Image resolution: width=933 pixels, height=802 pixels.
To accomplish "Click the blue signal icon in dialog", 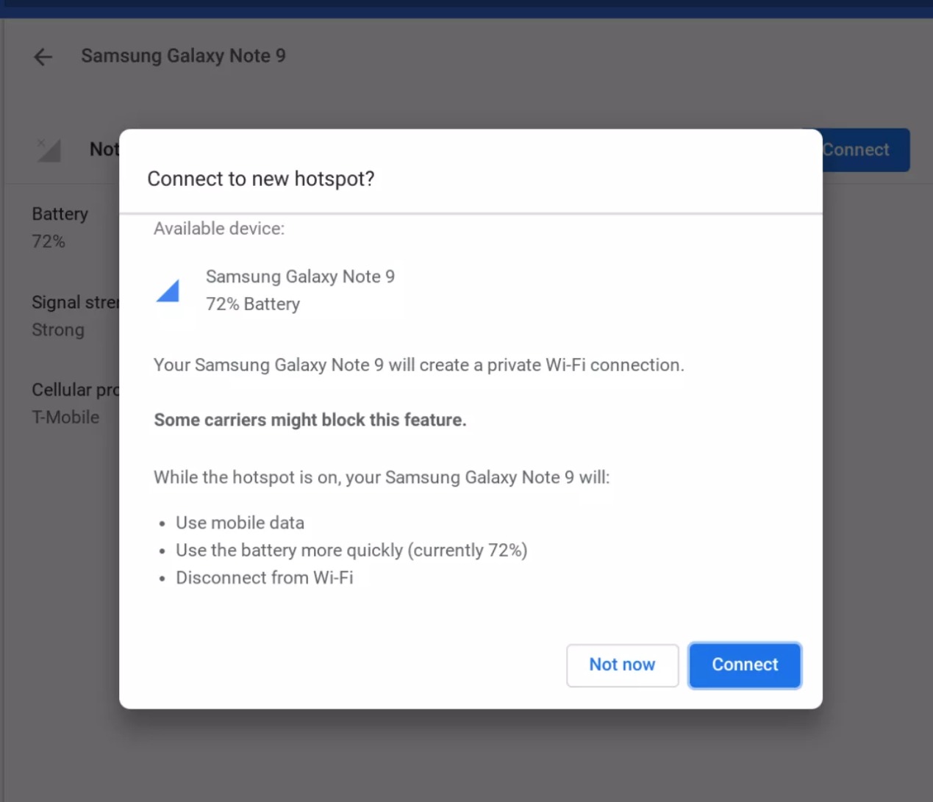I will [168, 290].
